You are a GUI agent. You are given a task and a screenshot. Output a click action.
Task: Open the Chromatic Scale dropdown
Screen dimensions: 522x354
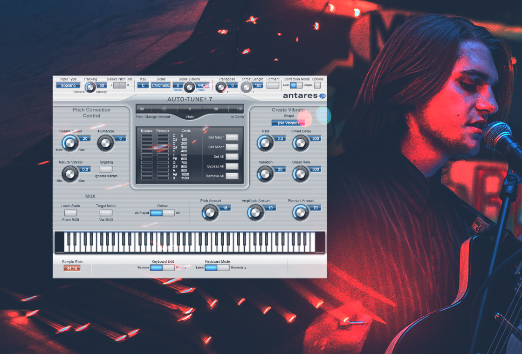pyautogui.click(x=161, y=85)
